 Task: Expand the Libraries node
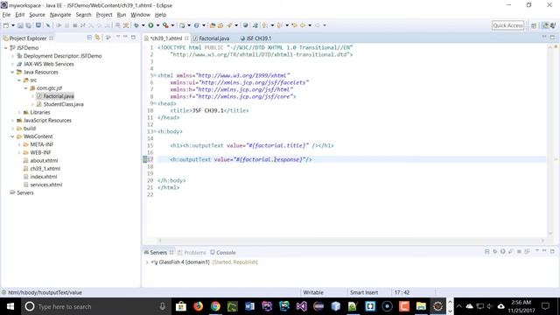[19, 113]
